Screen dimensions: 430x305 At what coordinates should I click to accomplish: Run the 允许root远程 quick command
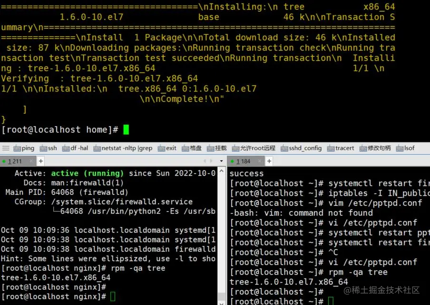254,148
